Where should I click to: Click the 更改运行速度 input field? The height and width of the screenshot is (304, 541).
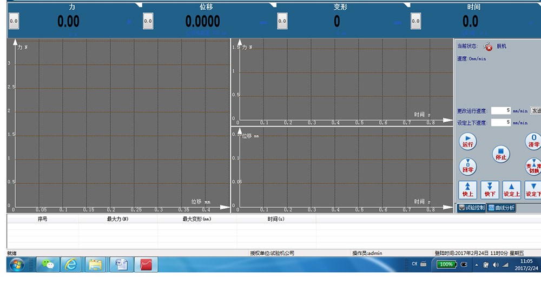(x=500, y=110)
